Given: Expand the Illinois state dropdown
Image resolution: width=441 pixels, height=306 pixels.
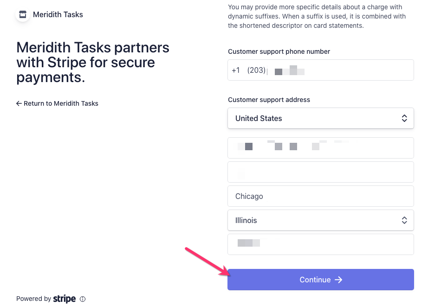Looking at the screenshot, I should (320, 220).
